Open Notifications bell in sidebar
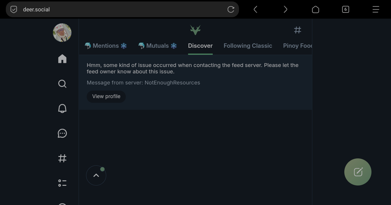The image size is (391, 205). (x=62, y=109)
